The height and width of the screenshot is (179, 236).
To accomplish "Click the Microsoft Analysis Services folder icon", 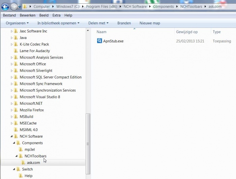I will 16,57.
